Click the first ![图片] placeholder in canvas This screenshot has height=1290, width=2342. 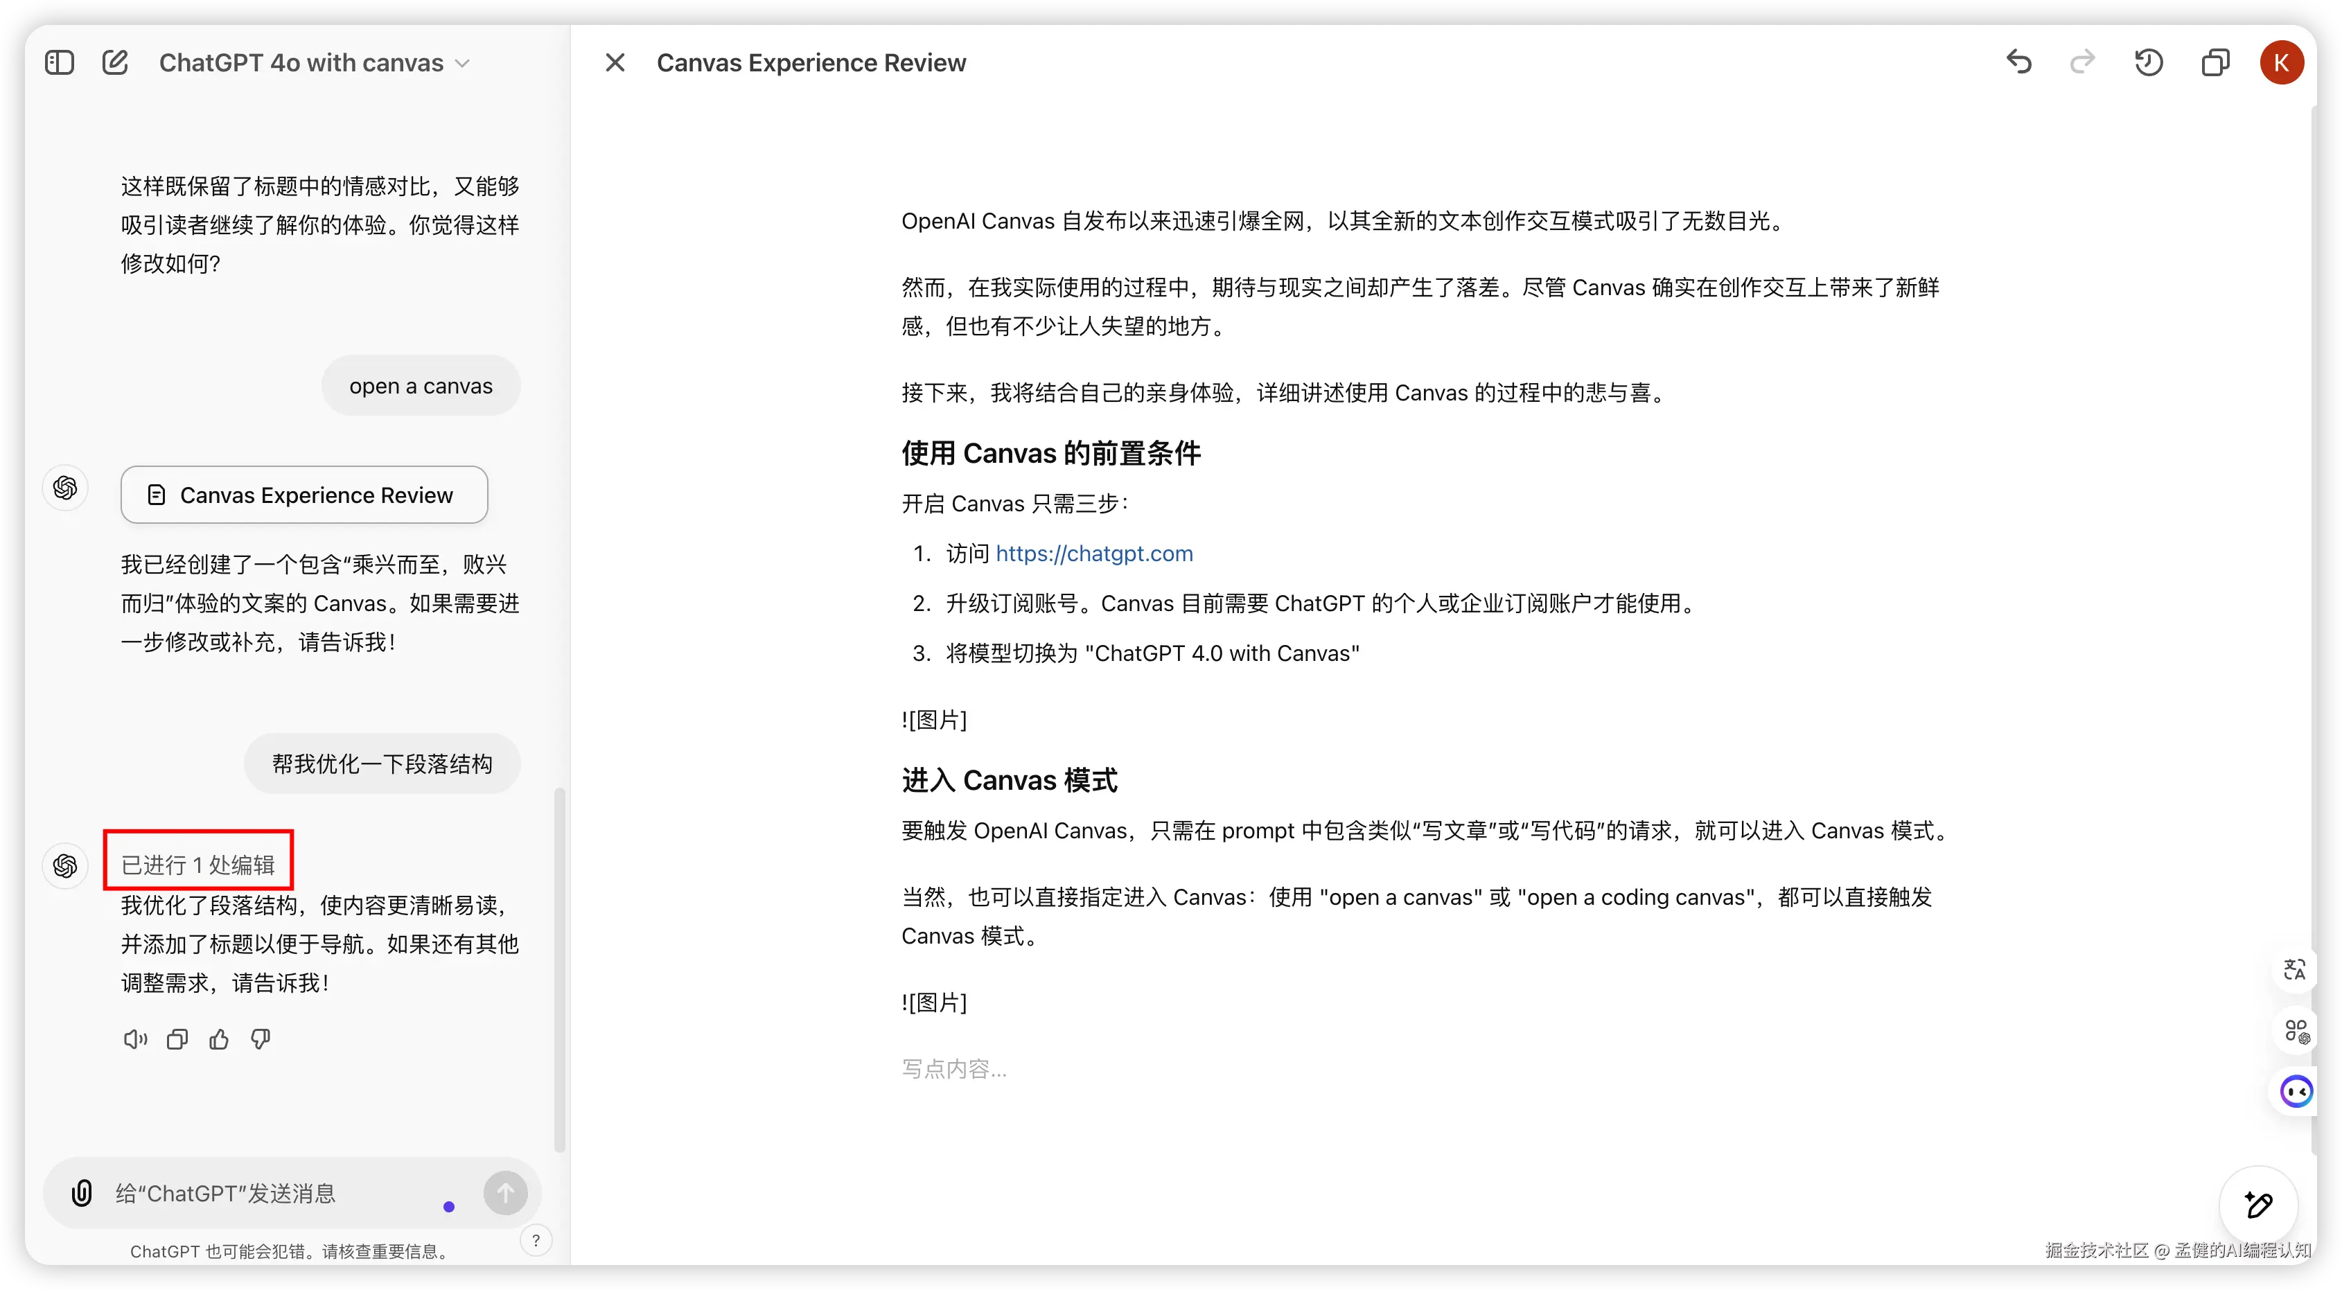[934, 720]
